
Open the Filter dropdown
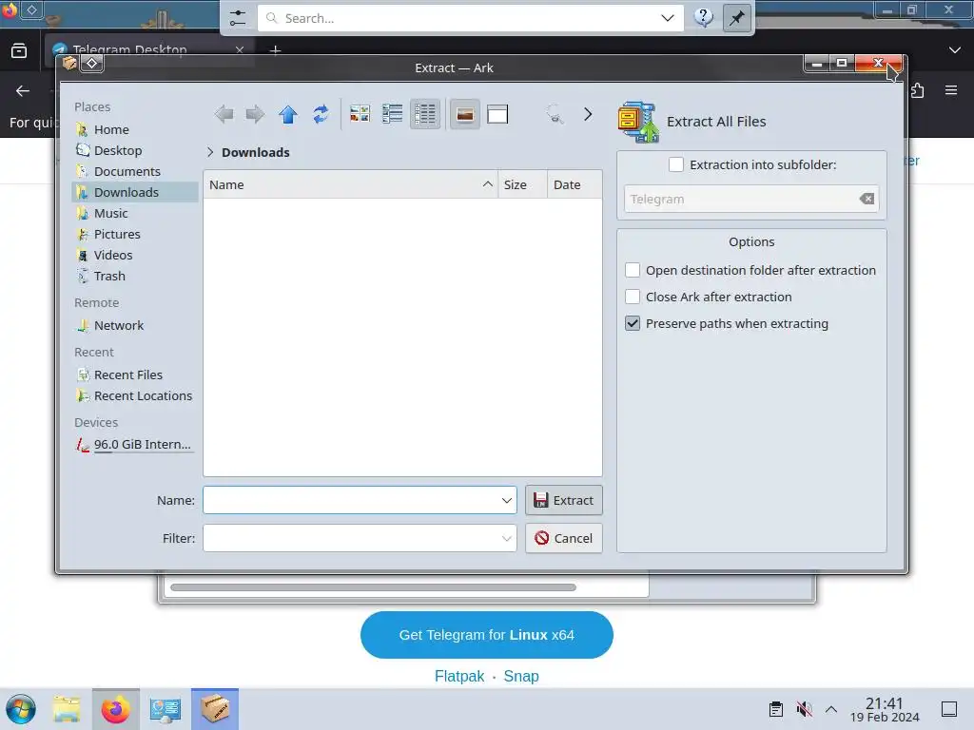[x=507, y=538]
